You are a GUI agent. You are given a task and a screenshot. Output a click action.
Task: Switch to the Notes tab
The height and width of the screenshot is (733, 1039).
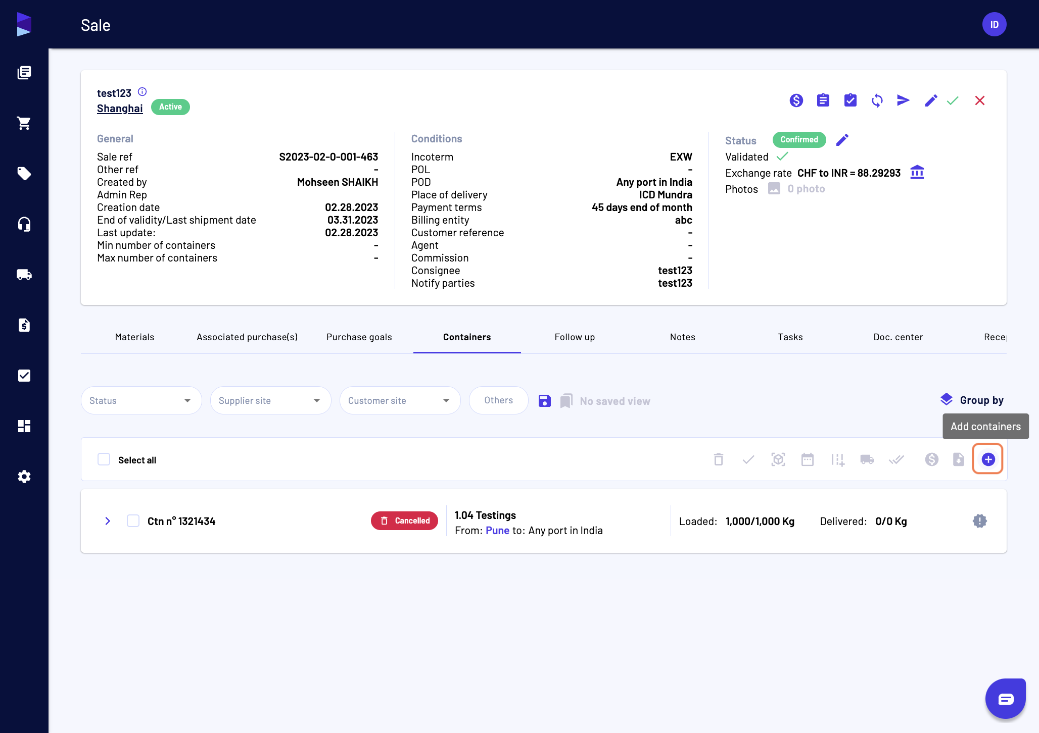point(682,337)
